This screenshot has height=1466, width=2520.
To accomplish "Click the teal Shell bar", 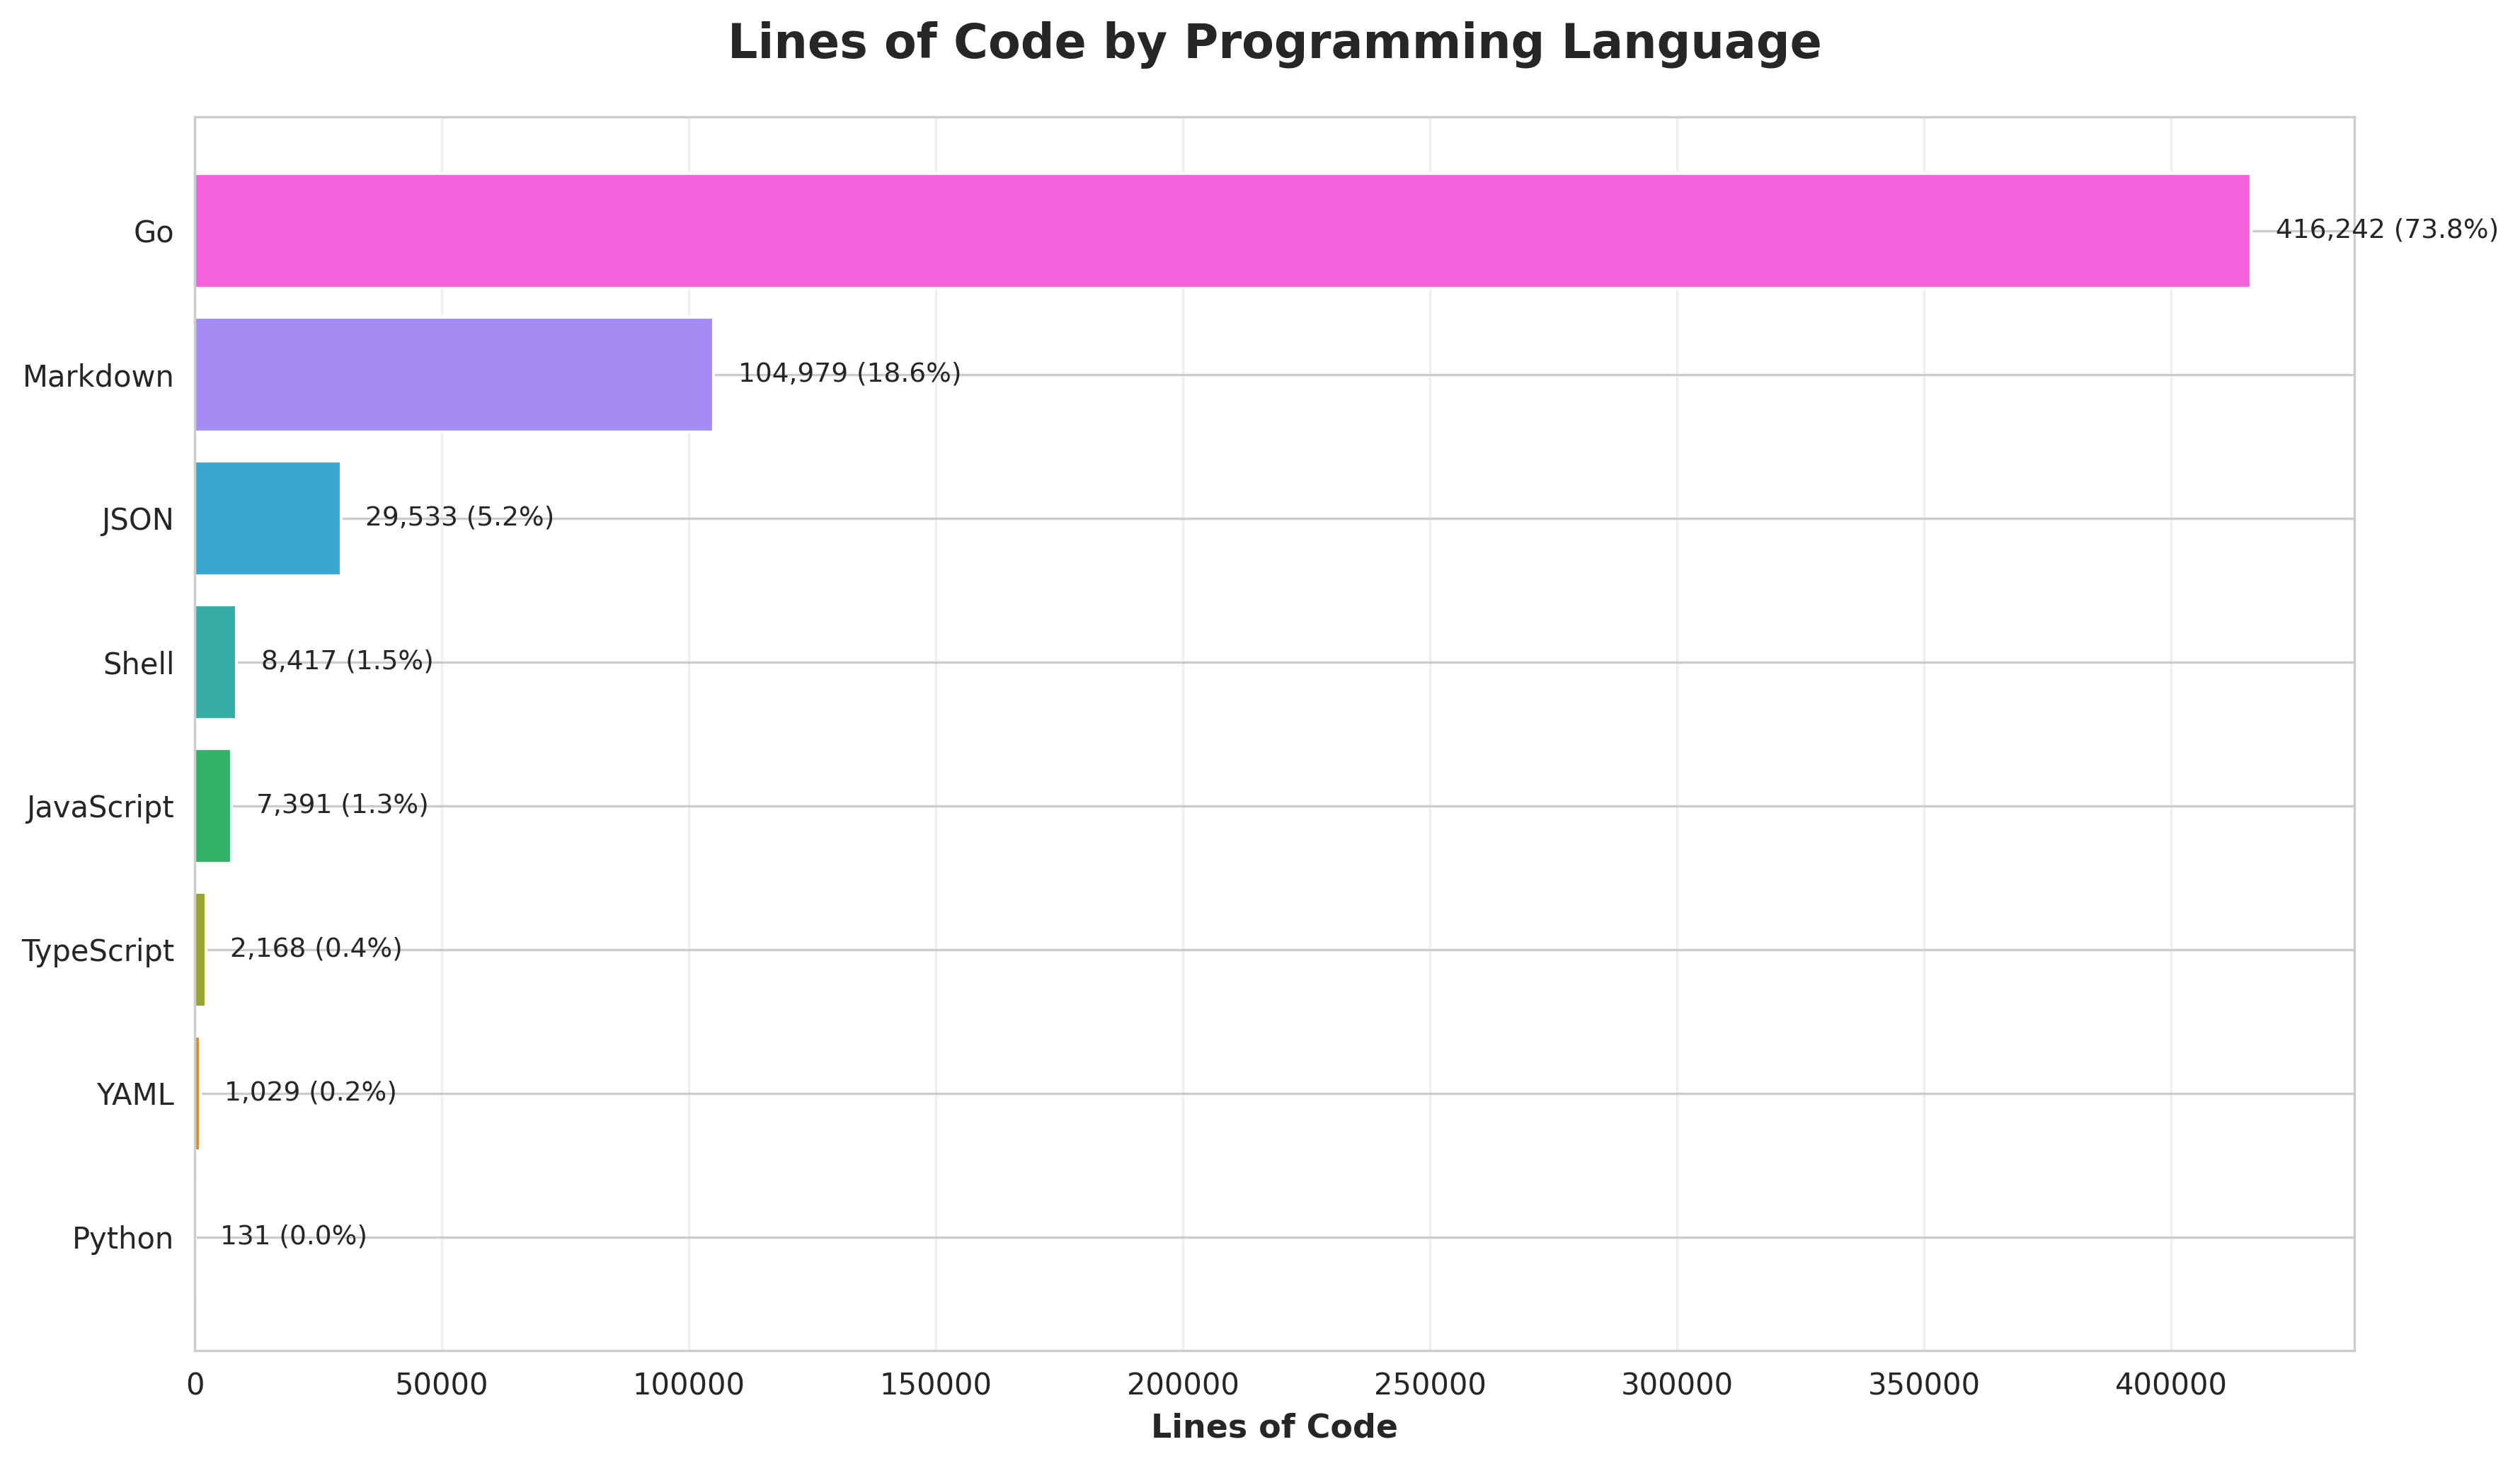I will coord(215,662).
